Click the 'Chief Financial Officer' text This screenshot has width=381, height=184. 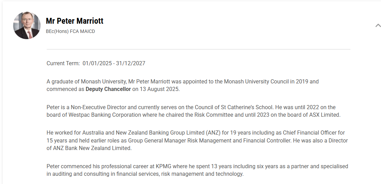pos(310,133)
